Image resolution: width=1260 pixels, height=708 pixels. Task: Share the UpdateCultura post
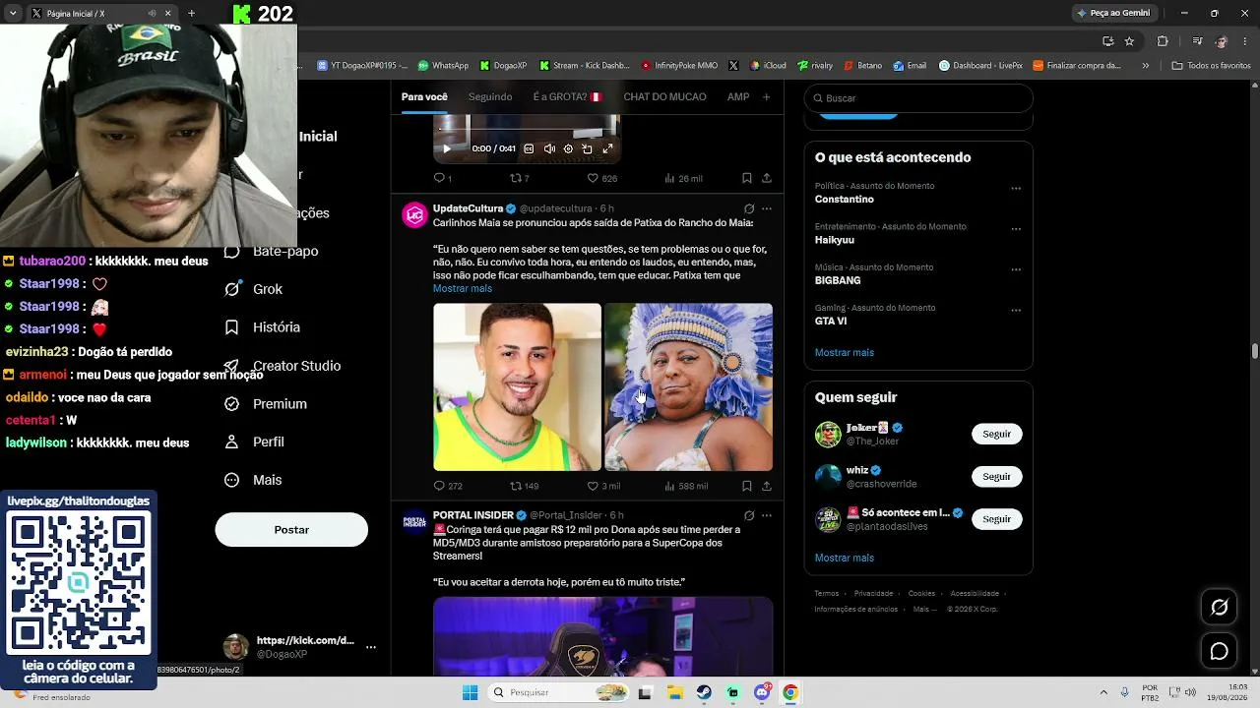pos(766,486)
